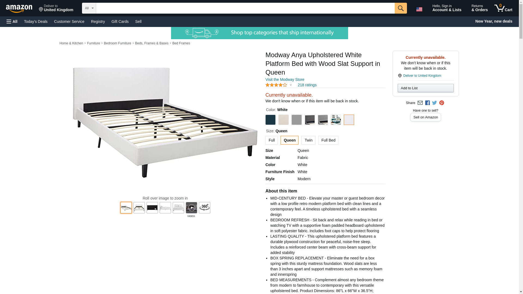The height and width of the screenshot is (294, 523).
Task: Open the All search category dropdown
Action: (x=89, y=8)
